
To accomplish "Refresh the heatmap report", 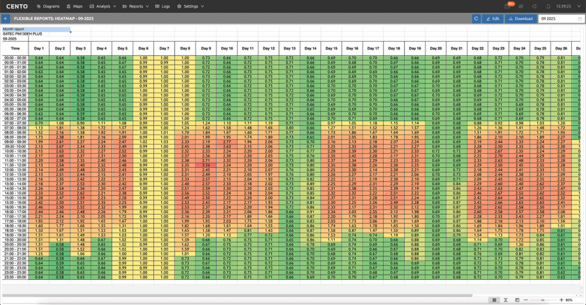I will pyautogui.click(x=476, y=19).
